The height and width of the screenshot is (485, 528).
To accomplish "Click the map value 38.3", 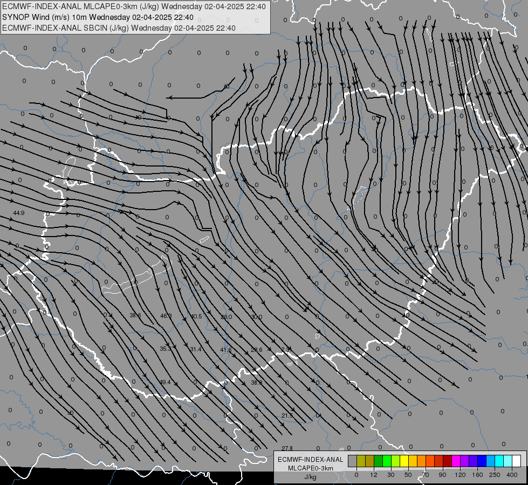I will (257, 383).
